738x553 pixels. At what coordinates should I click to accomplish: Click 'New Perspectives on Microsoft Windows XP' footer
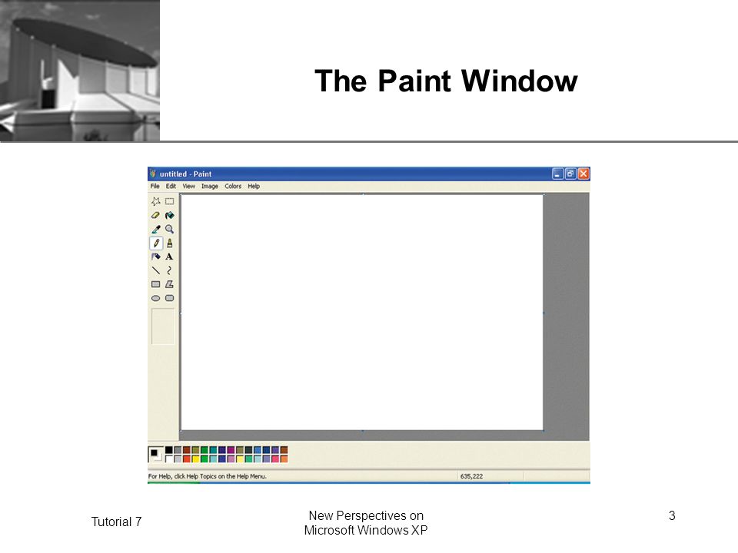pos(366,523)
